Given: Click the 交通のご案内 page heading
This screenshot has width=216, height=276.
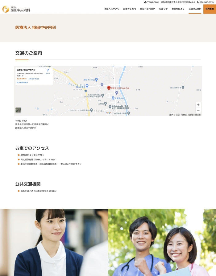Looking at the screenshot, I should coord(29,53).
